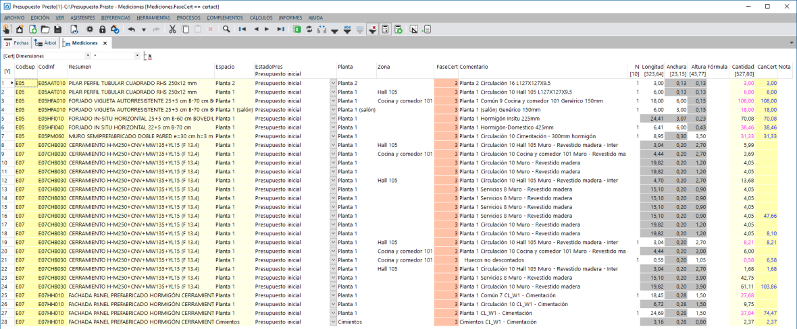
Task: Click CanCert value 103,86
Action: pyautogui.click(x=767, y=287)
